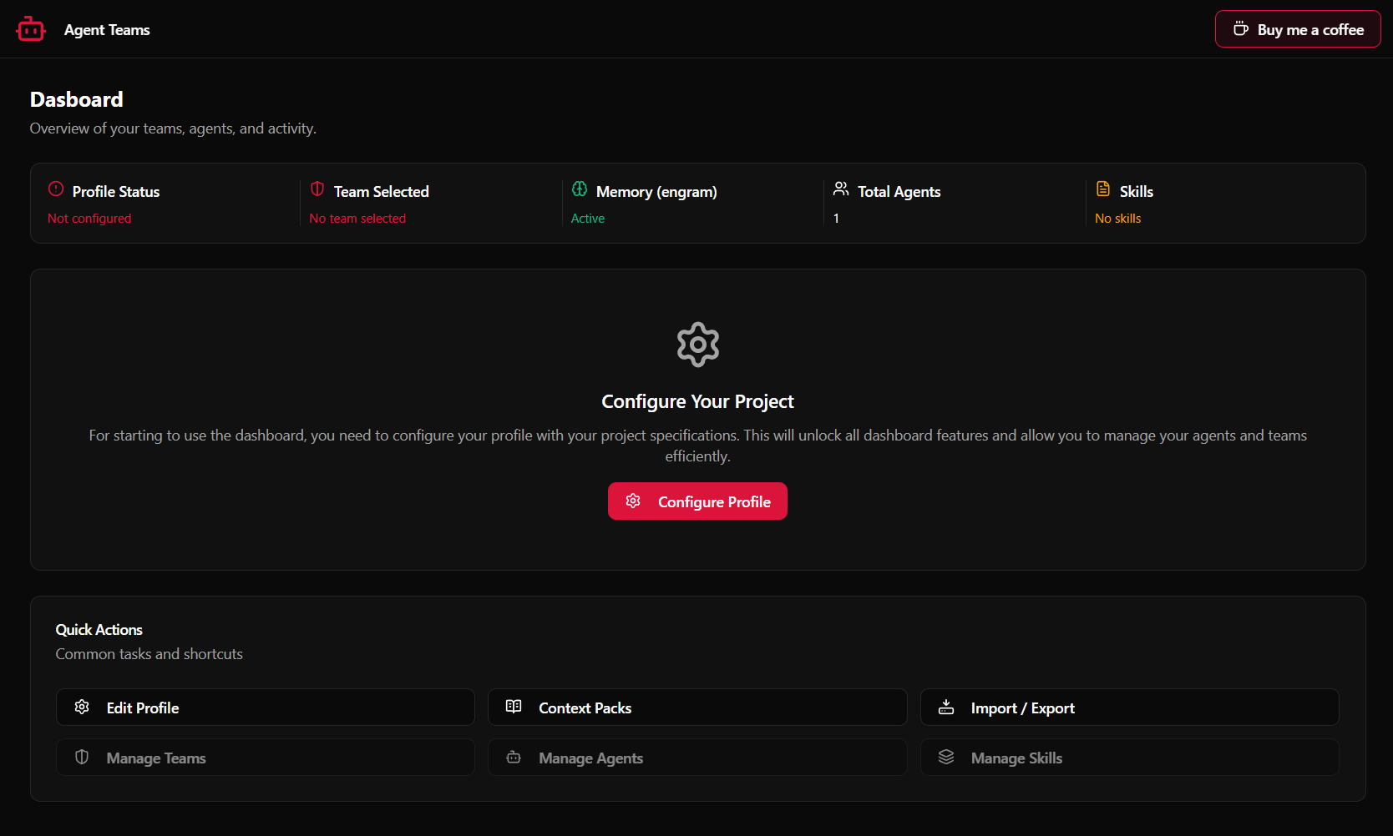Click the Memory engram brain icon
This screenshot has height=836, width=1393.
pyautogui.click(x=580, y=189)
